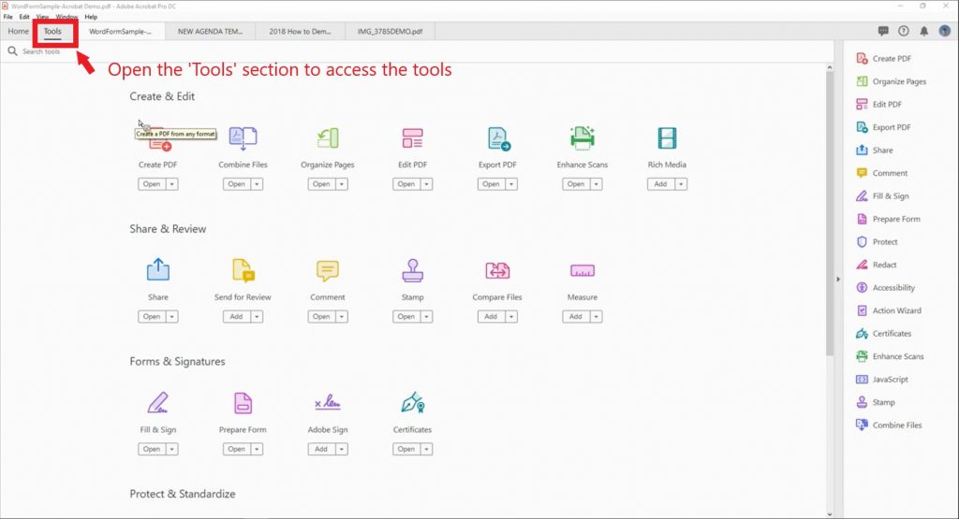Select the Send for Review icon
Viewport: 959px width, 519px height.
[243, 270]
